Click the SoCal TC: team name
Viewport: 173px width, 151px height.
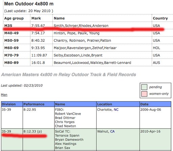pyautogui.click(x=63, y=131)
